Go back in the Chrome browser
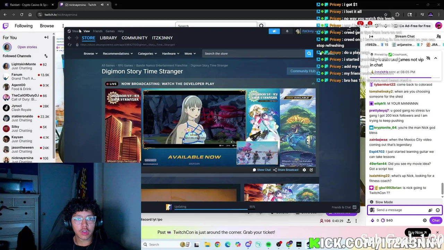Viewport: 444px width, 250px height. (5, 15)
